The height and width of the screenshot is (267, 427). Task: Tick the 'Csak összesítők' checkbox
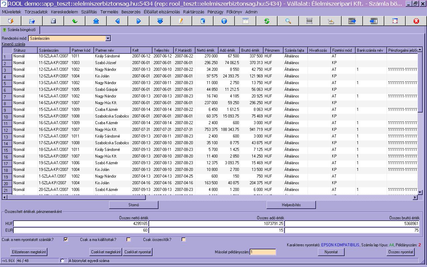[183, 239]
